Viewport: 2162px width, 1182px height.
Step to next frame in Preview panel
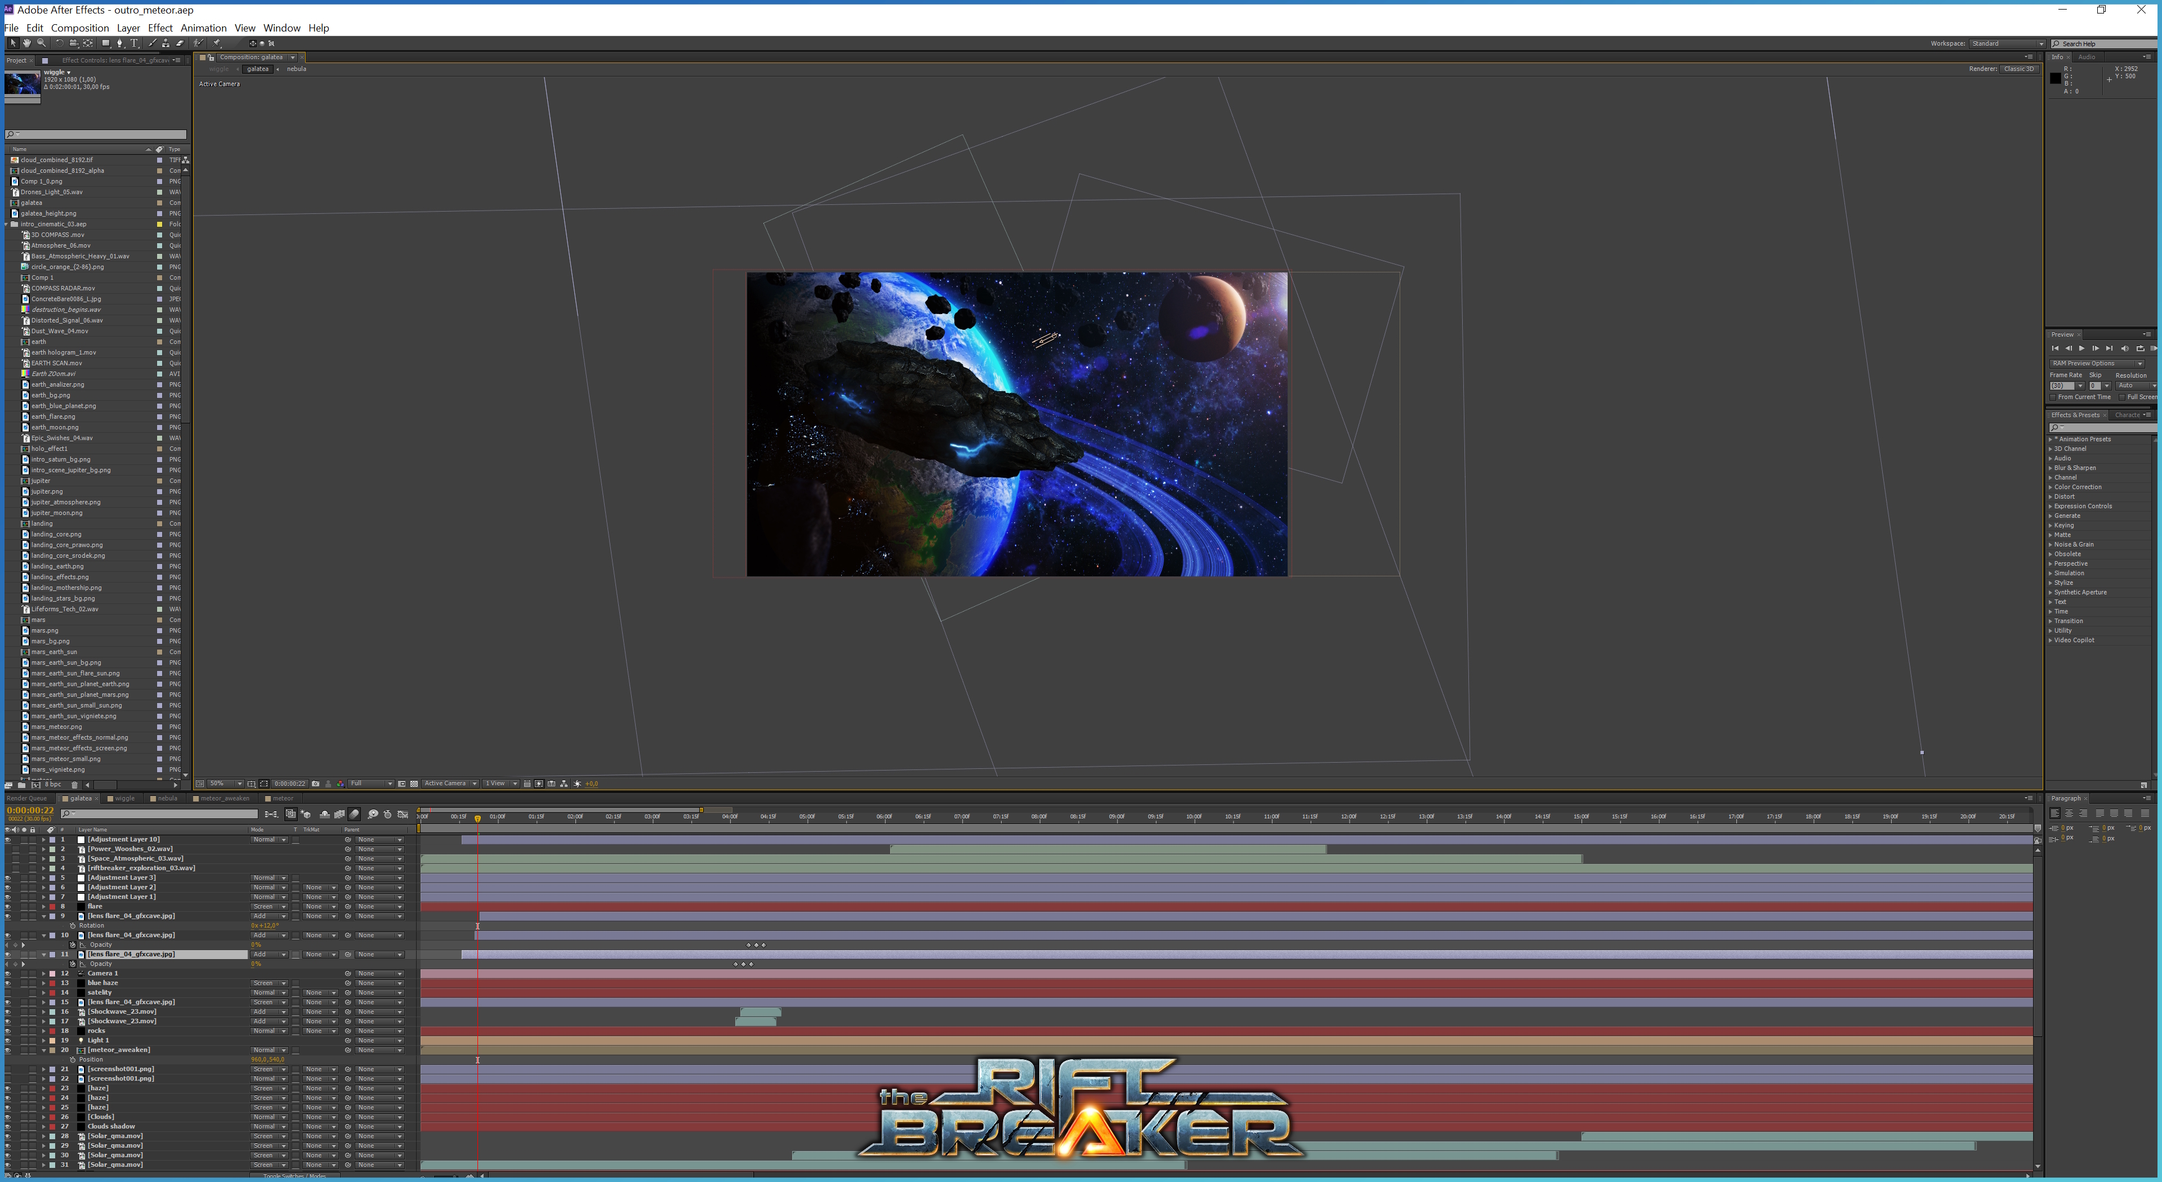[x=2096, y=348]
